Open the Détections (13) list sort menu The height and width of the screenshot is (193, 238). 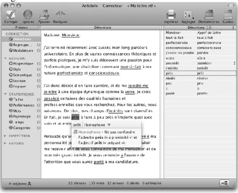233,27
